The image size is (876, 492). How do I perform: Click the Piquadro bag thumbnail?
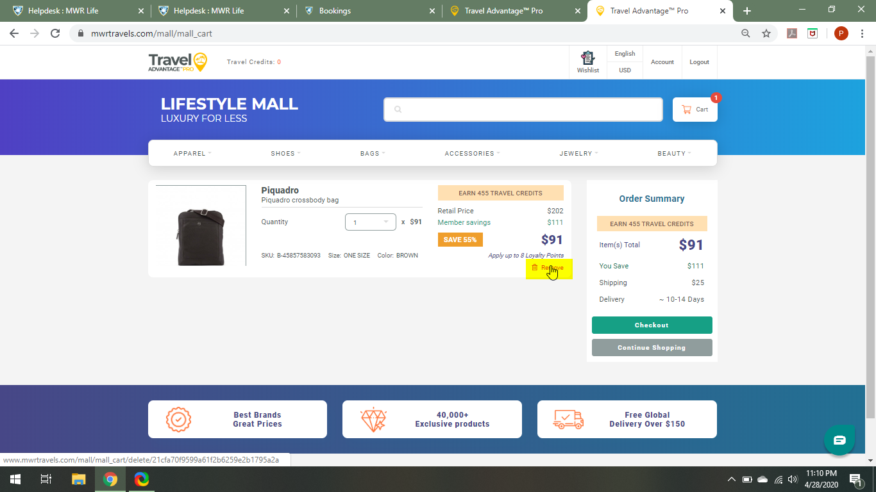pyautogui.click(x=201, y=225)
